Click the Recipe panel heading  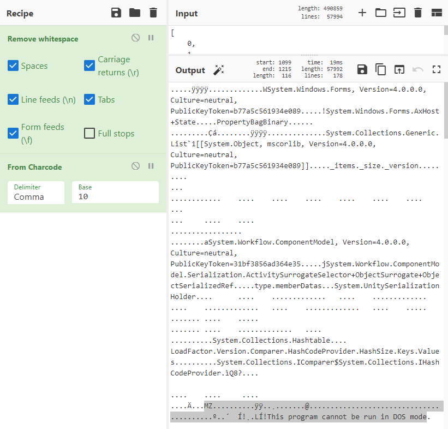tap(20, 14)
